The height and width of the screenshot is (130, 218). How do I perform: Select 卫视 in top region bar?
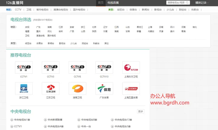pos(29,10)
